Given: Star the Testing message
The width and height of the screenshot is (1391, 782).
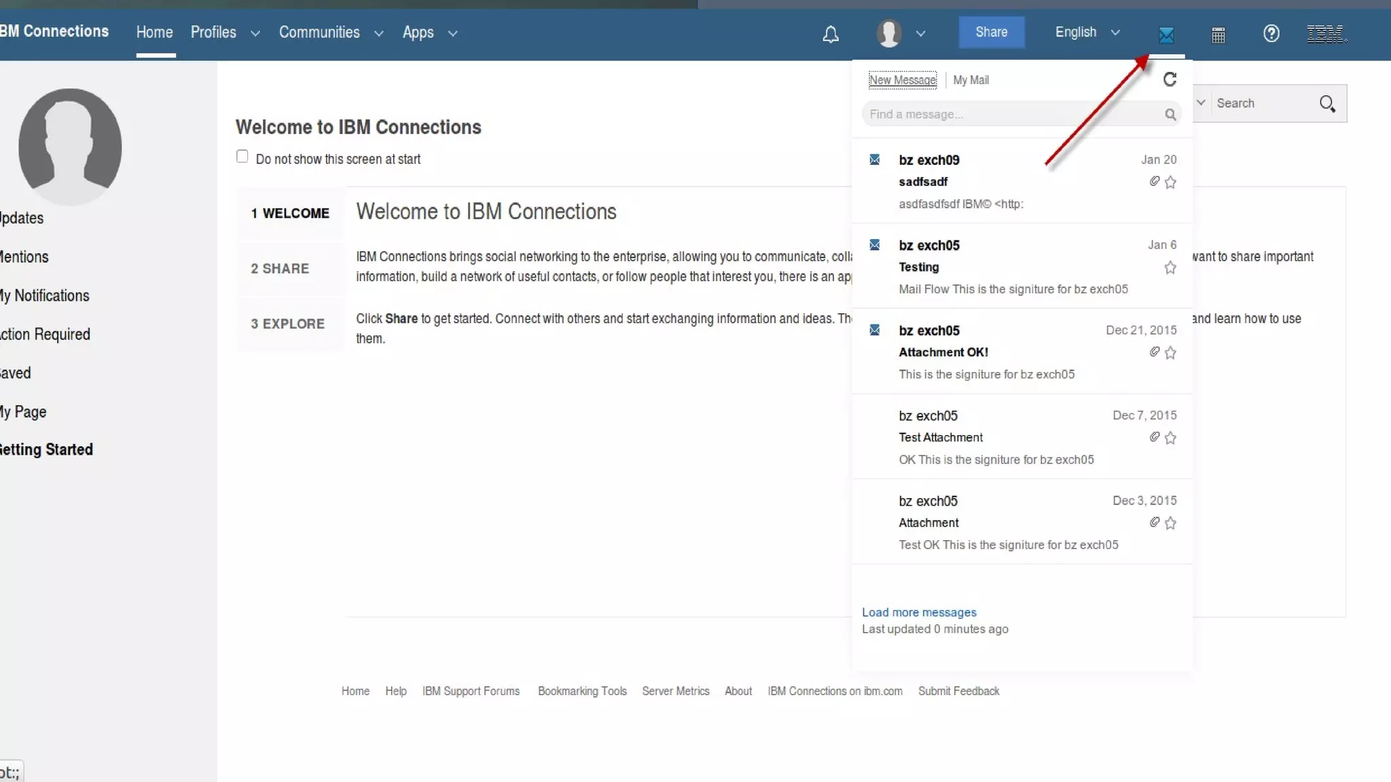Looking at the screenshot, I should coord(1170,267).
